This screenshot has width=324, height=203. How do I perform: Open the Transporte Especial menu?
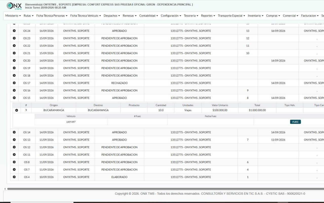click(x=231, y=16)
